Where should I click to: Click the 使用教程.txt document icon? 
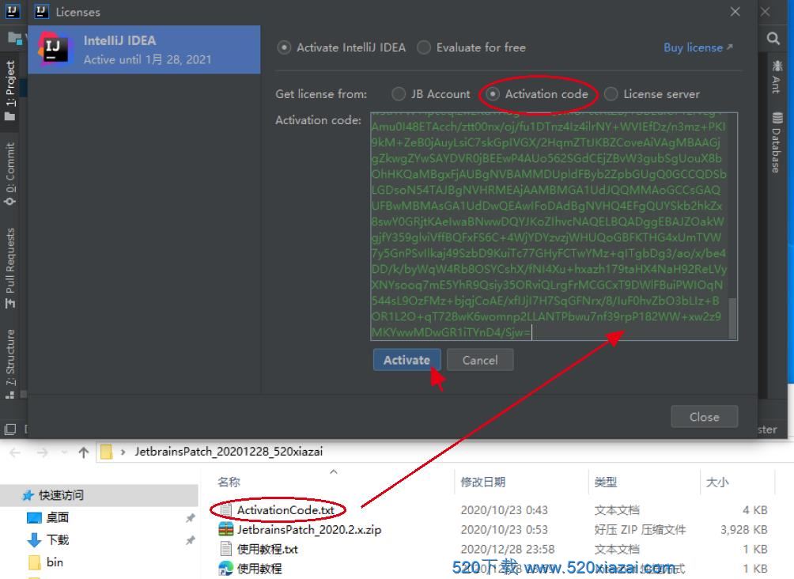226,549
